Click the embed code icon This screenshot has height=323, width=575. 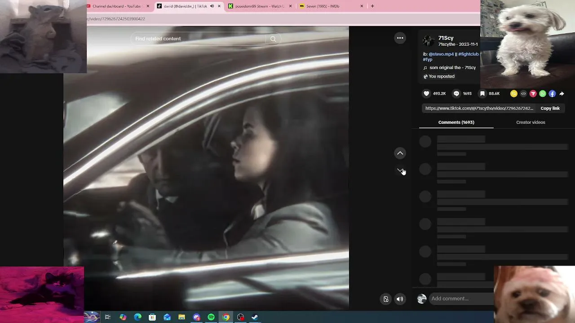523,94
